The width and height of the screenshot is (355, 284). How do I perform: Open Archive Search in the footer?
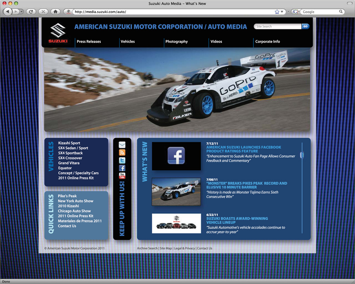tap(147, 248)
